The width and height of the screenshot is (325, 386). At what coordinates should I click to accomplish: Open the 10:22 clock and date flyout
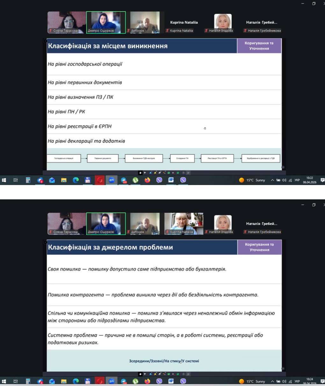[x=309, y=180]
